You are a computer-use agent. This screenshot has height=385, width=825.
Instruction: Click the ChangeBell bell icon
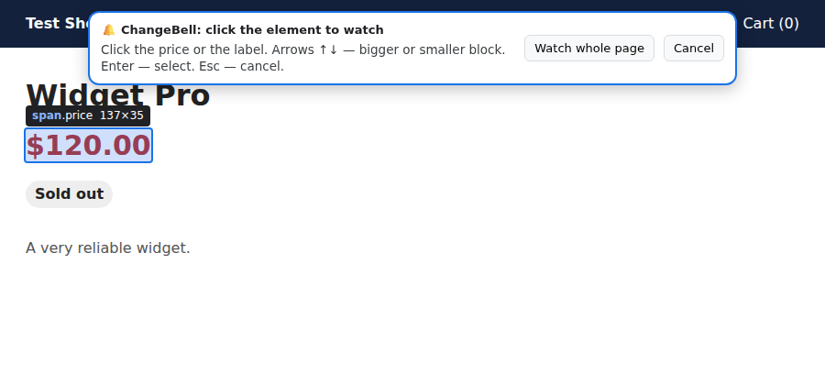coord(109,30)
